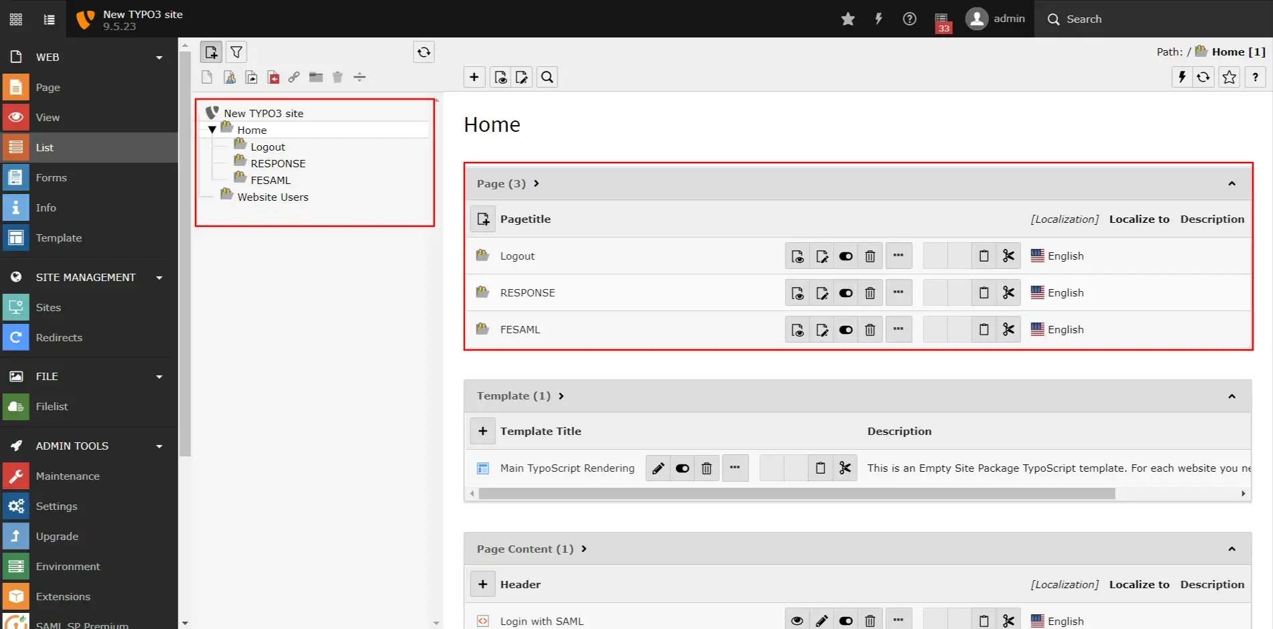Delete the RESPONSE page record

click(x=870, y=292)
